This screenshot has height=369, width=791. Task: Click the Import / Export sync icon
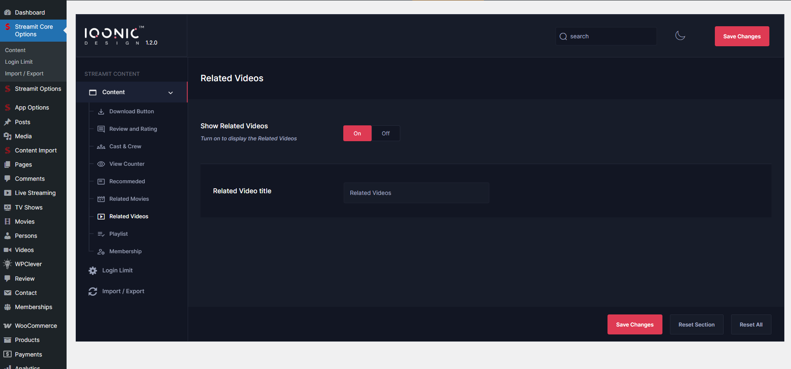coord(93,292)
